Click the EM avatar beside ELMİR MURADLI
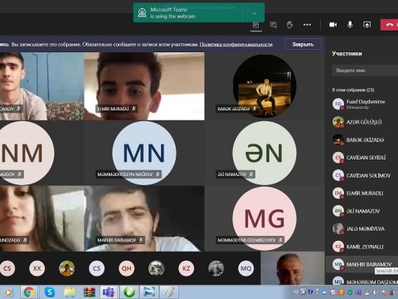 click(x=338, y=194)
